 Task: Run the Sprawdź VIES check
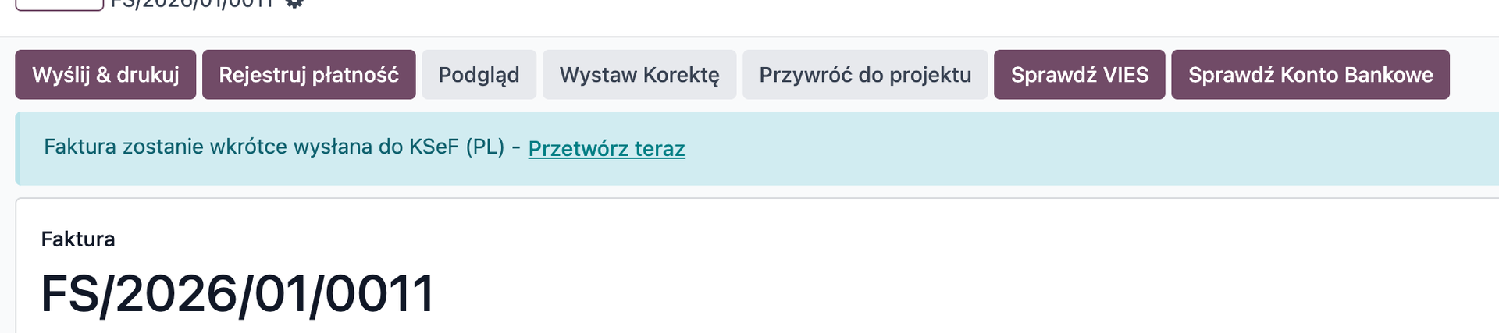click(1079, 75)
